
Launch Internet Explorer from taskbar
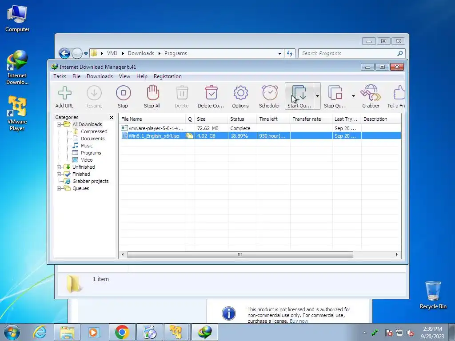(40, 332)
